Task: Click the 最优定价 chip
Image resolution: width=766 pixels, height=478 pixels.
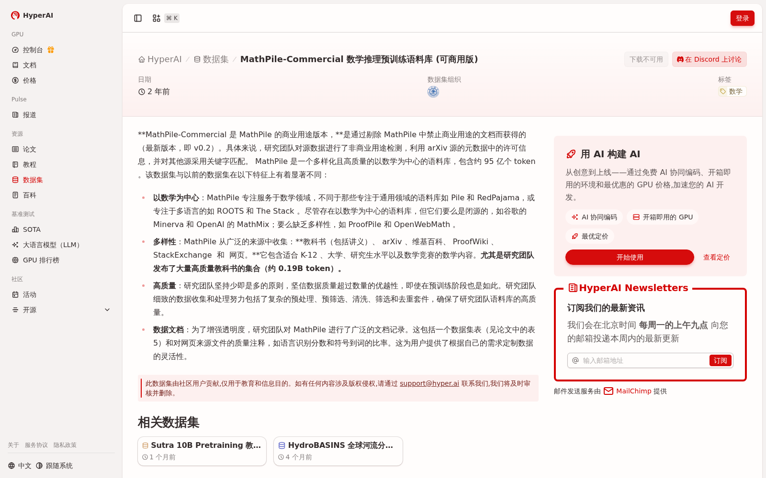Action: point(590,236)
